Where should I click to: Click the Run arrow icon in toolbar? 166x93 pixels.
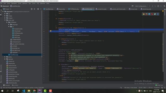click(x=150, y=6)
